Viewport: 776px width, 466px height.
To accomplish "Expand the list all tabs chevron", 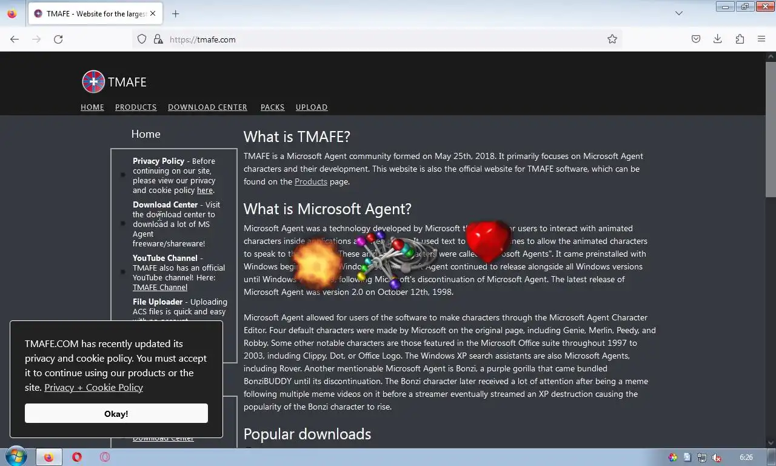I will (x=679, y=13).
